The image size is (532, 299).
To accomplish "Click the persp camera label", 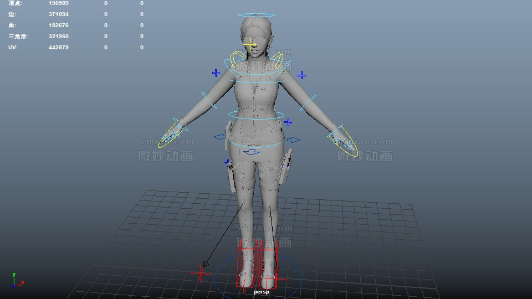I will [261, 292].
